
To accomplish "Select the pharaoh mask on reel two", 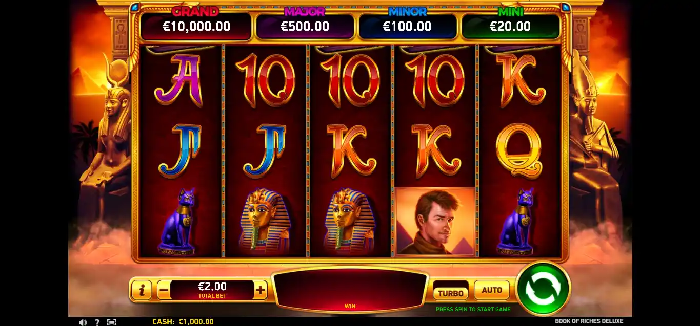I will point(265,221).
